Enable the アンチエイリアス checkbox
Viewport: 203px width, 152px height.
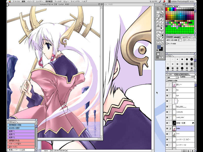[x=184, y=40]
